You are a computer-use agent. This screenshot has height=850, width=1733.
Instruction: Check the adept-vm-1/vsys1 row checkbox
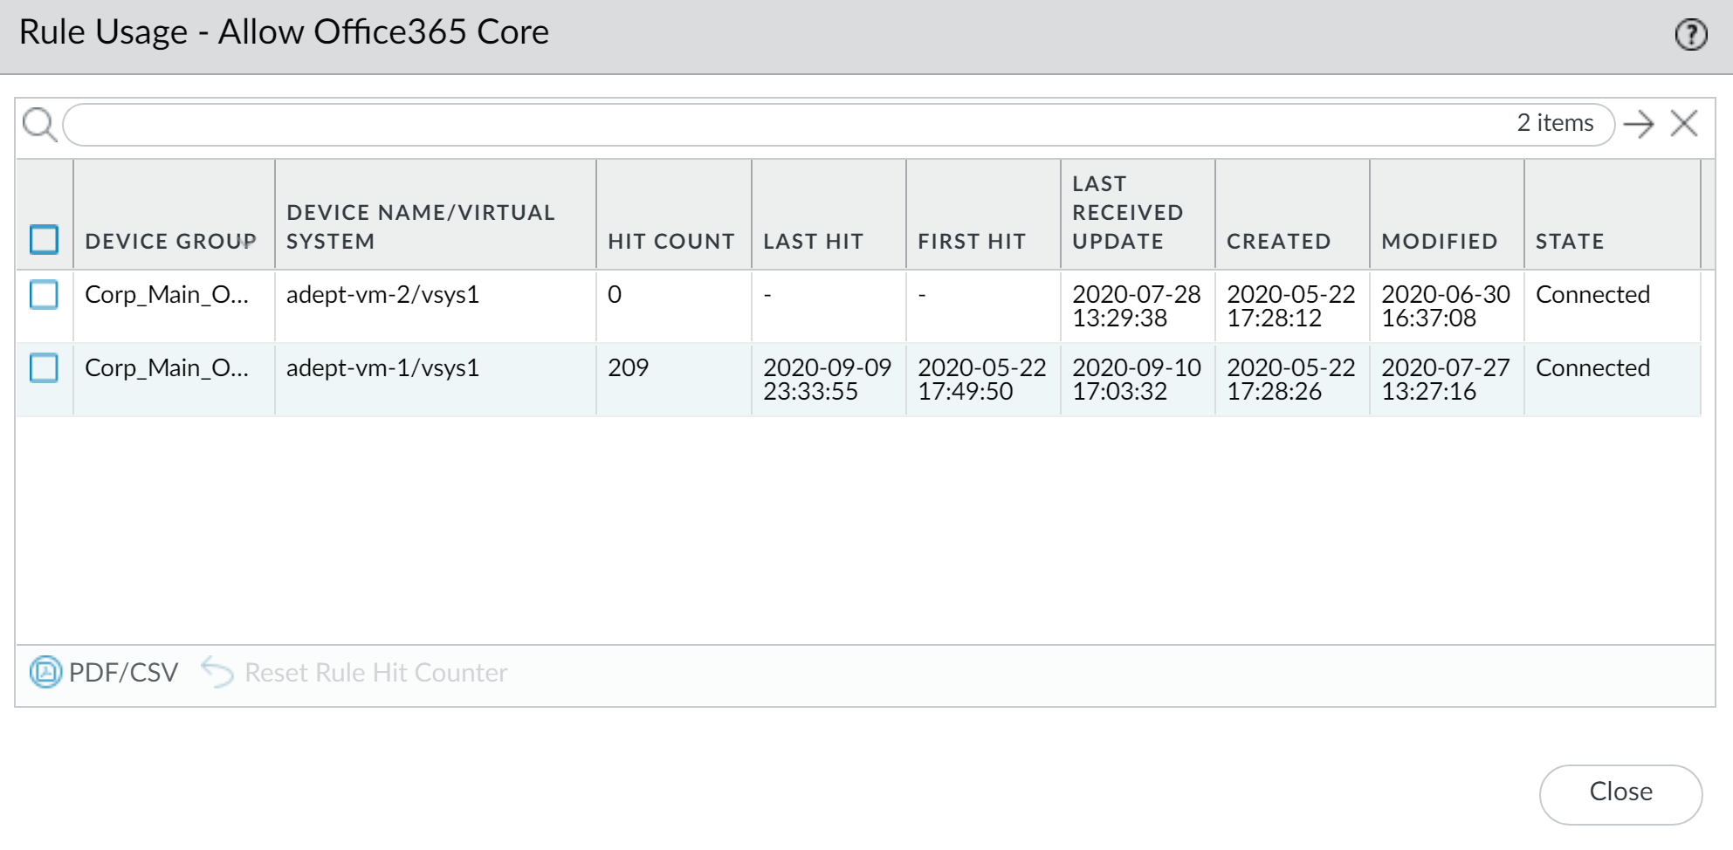(45, 368)
